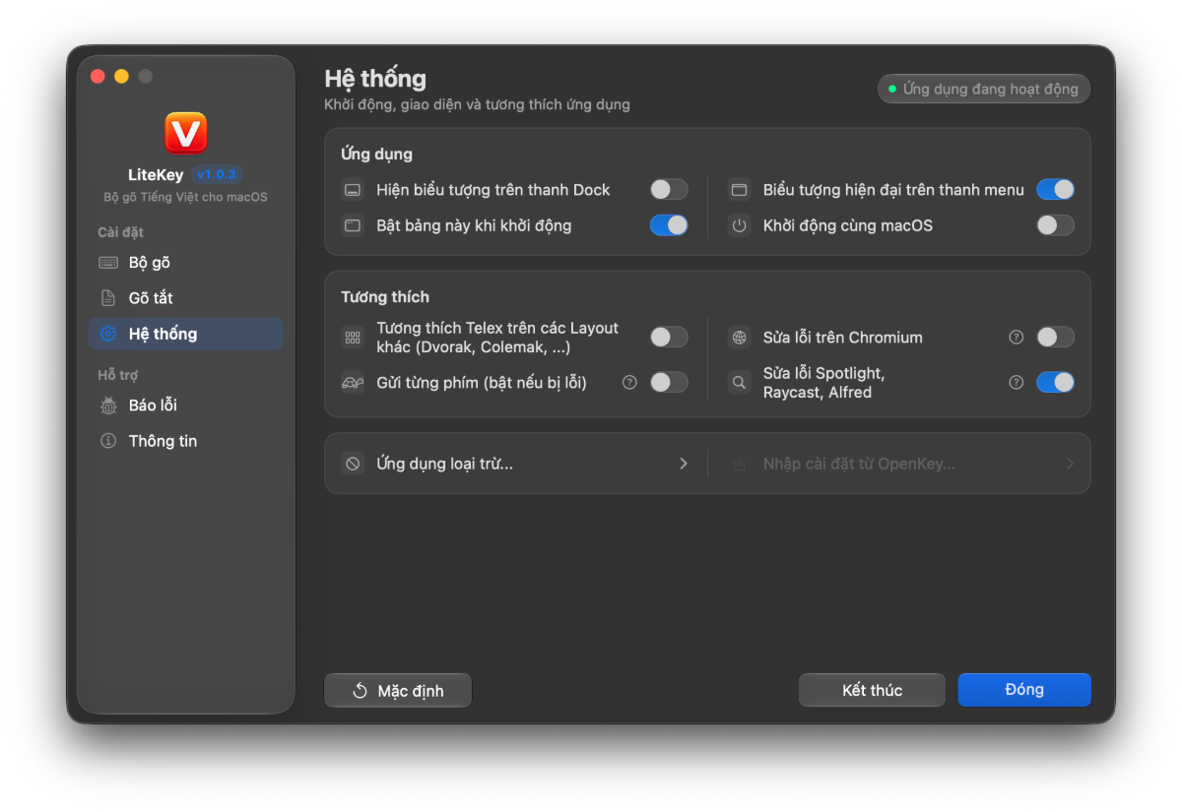Minimize the window with the yellow button
The image size is (1182, 812).
coord(121,76)
